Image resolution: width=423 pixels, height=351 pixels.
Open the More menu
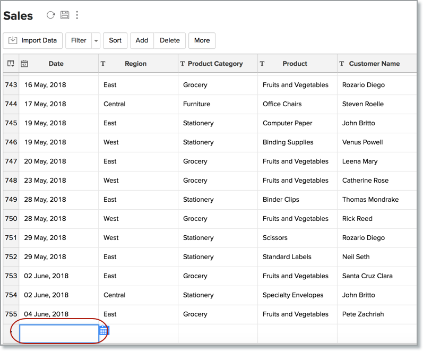click(x=202, y=40)
